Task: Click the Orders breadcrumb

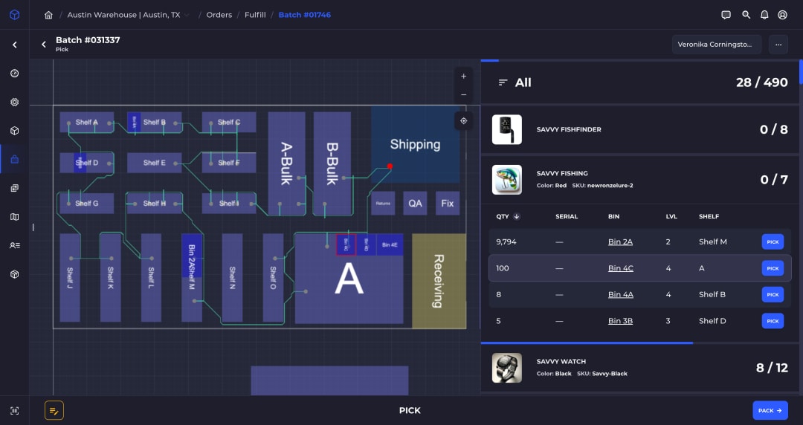Action: (219, 15)
